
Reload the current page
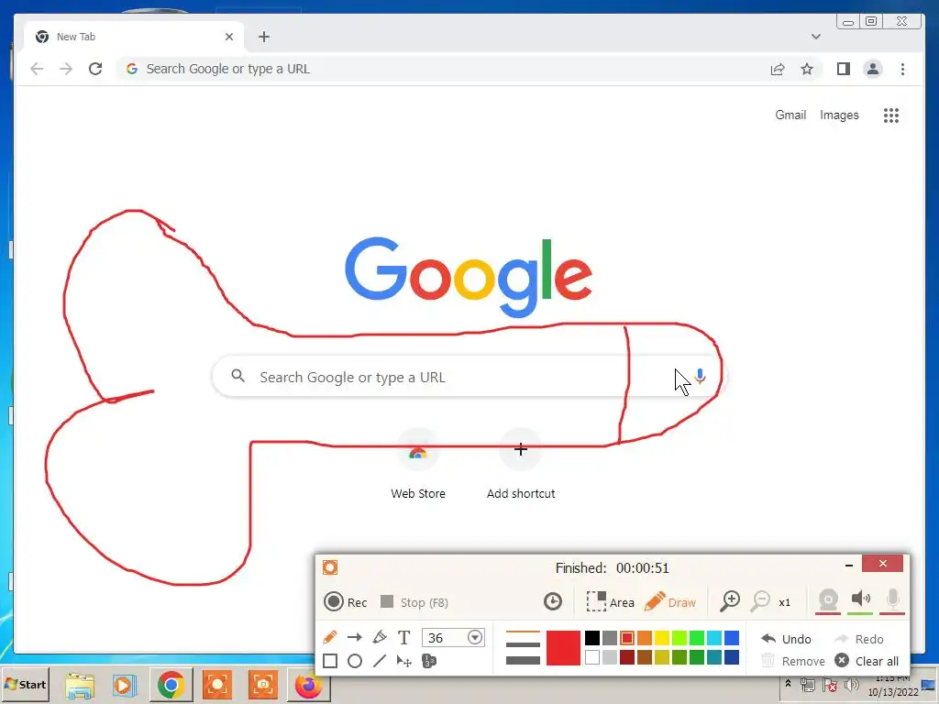coord(95,69)
